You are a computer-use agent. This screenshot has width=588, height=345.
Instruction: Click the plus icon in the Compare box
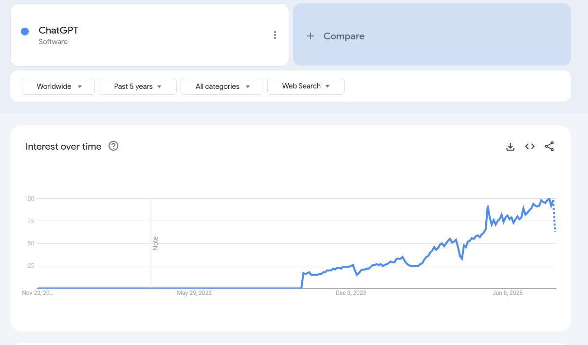click(311, 36)
